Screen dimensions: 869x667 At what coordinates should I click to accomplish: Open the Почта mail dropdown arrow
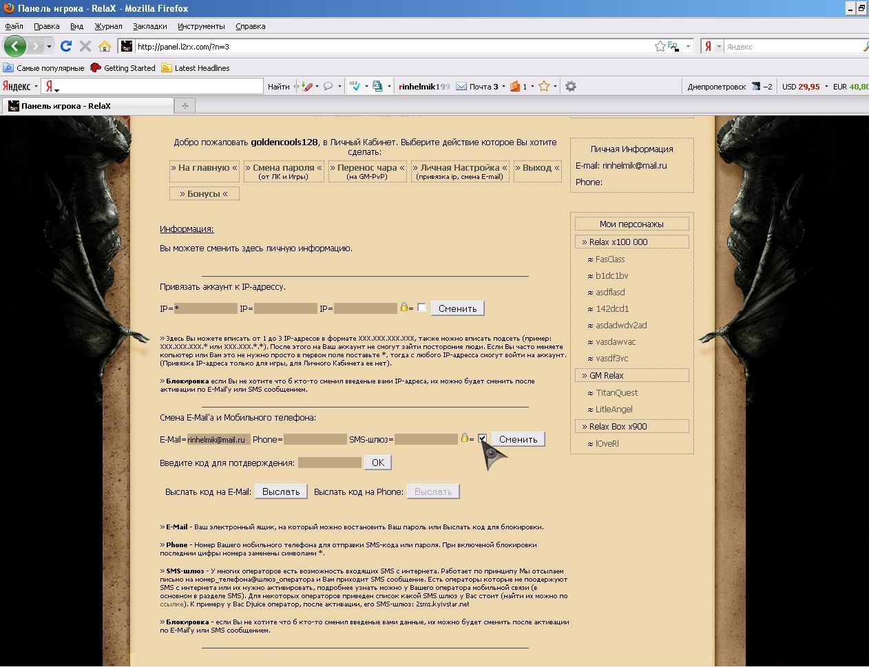[503, 86]
